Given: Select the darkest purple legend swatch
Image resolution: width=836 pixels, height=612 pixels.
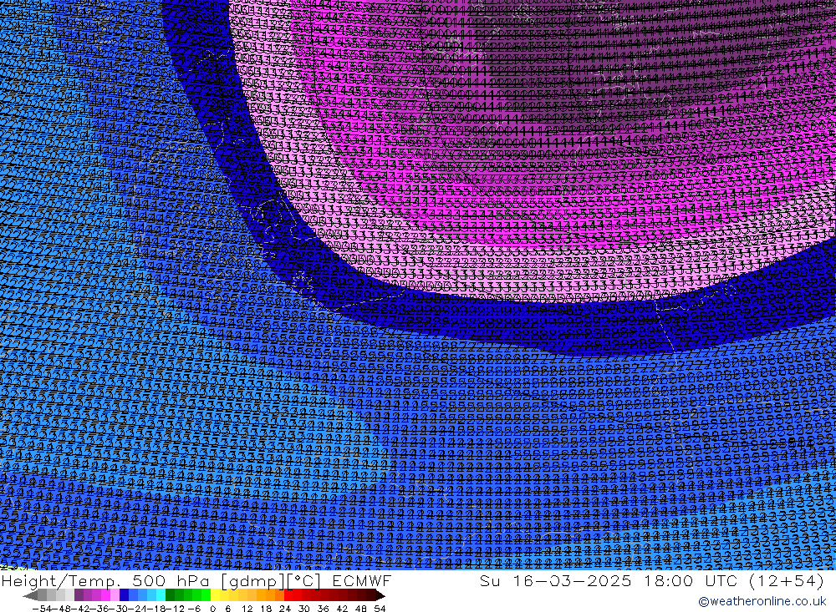Looking at the screenshot, I should (x=79, y=595).
